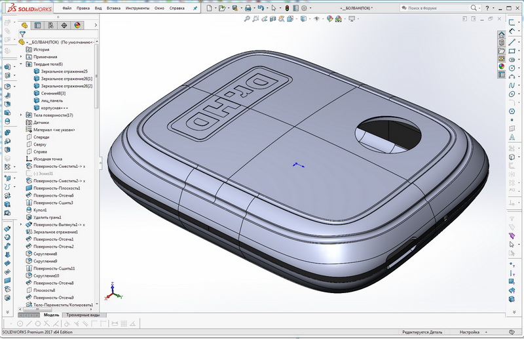
Task: Rebuild model with traffic light icon
Action: pos(287,8)
